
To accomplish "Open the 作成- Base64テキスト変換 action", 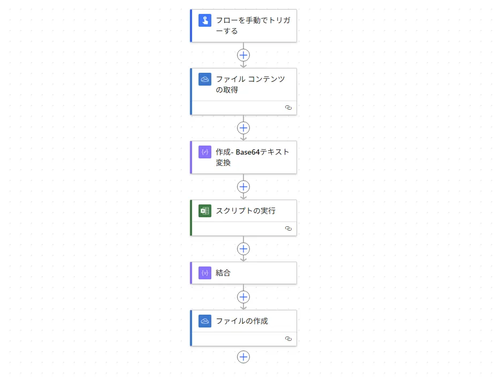I will click(x=243, y=157).
